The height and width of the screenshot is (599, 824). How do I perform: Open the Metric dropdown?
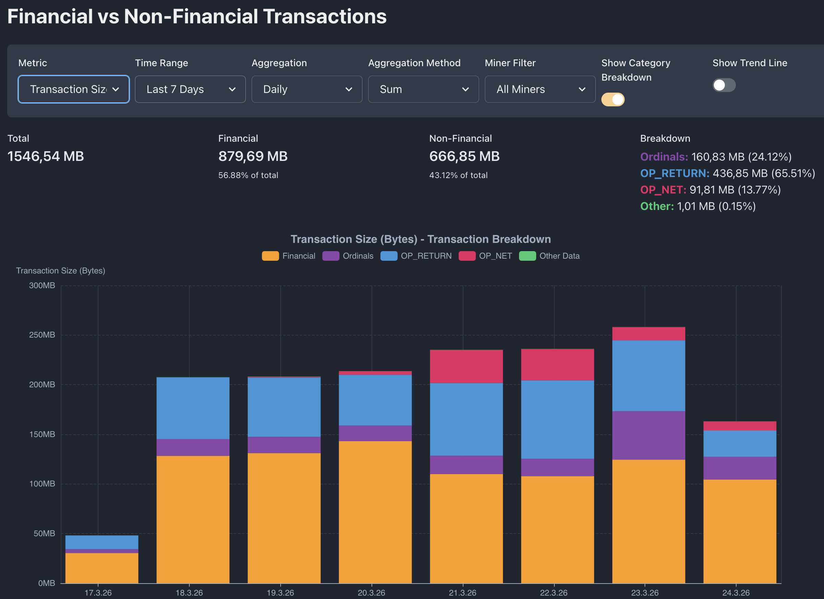73,89
